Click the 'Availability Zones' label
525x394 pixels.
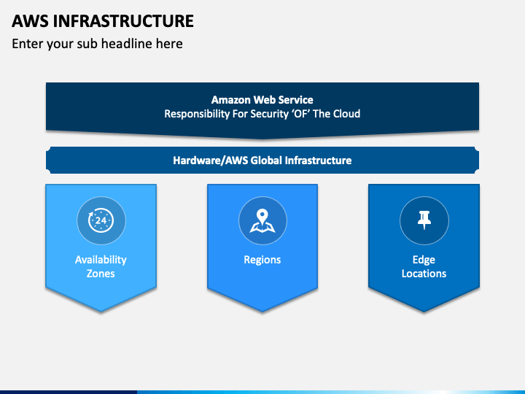101,267
